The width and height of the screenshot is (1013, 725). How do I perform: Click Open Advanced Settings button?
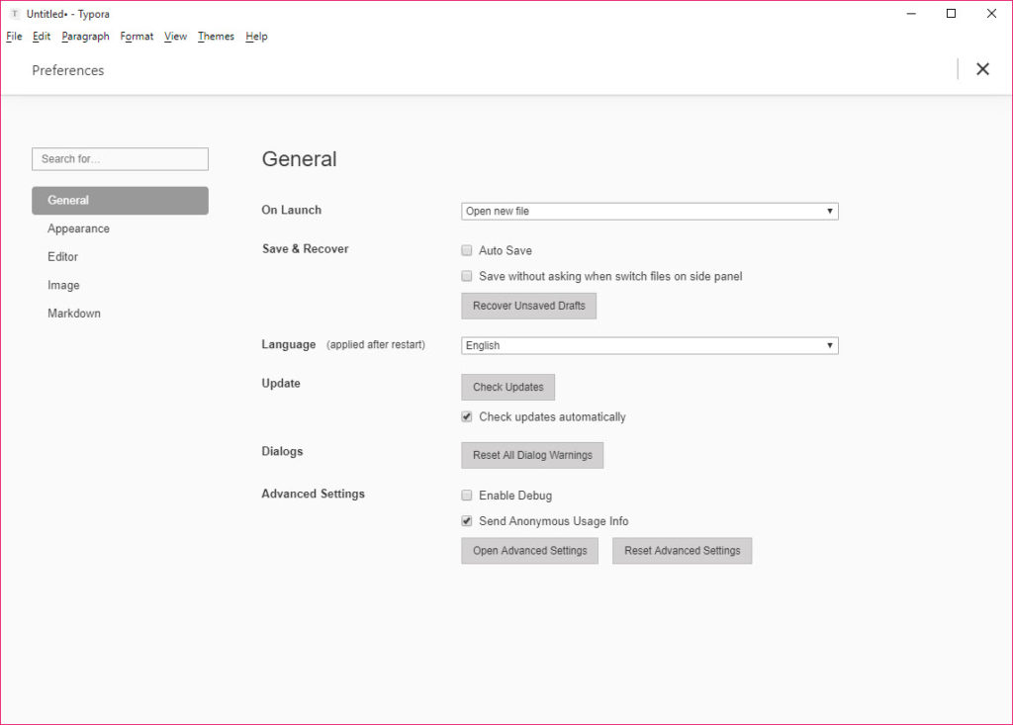pyautogui.click(x=530, y=551)
